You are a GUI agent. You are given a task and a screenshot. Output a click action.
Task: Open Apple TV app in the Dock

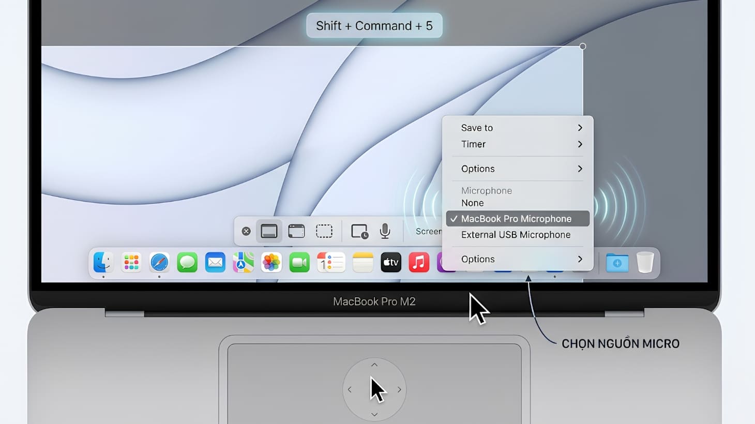click(391, 262)
